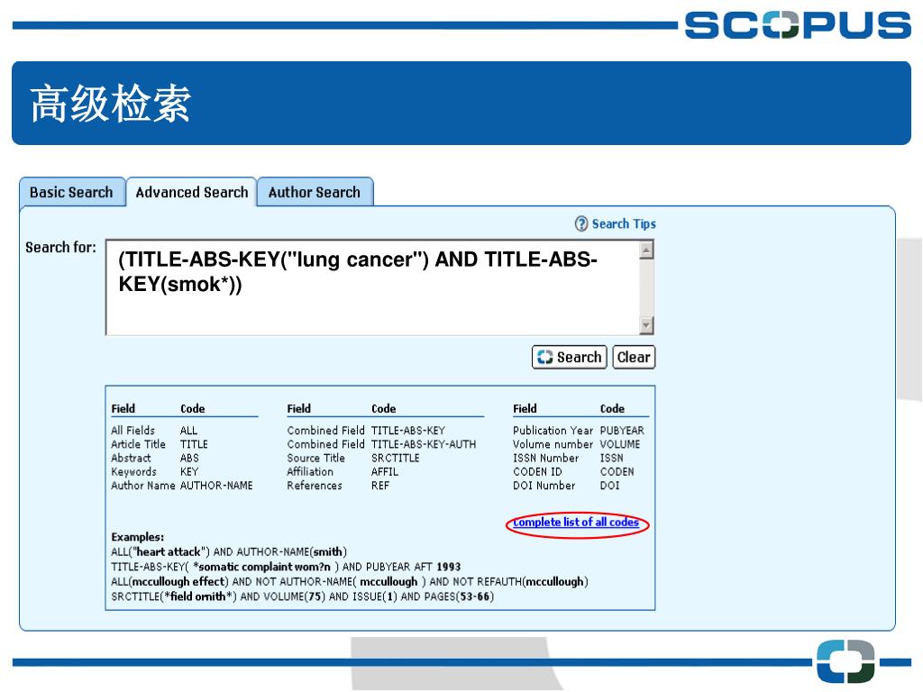The image size is (923, 692).
Task: Select the TITLE code for Article Title
Action: click(x=195, y=444)
